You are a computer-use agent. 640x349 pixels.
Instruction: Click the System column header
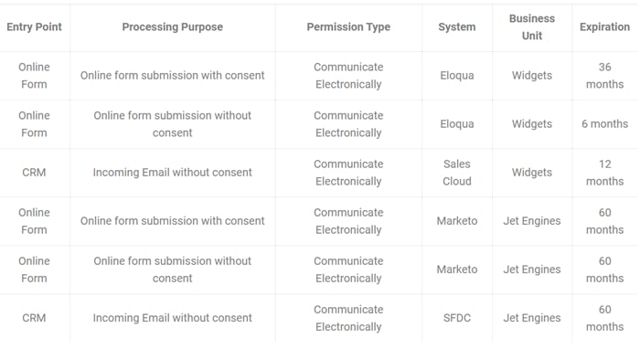coord(457,26)
